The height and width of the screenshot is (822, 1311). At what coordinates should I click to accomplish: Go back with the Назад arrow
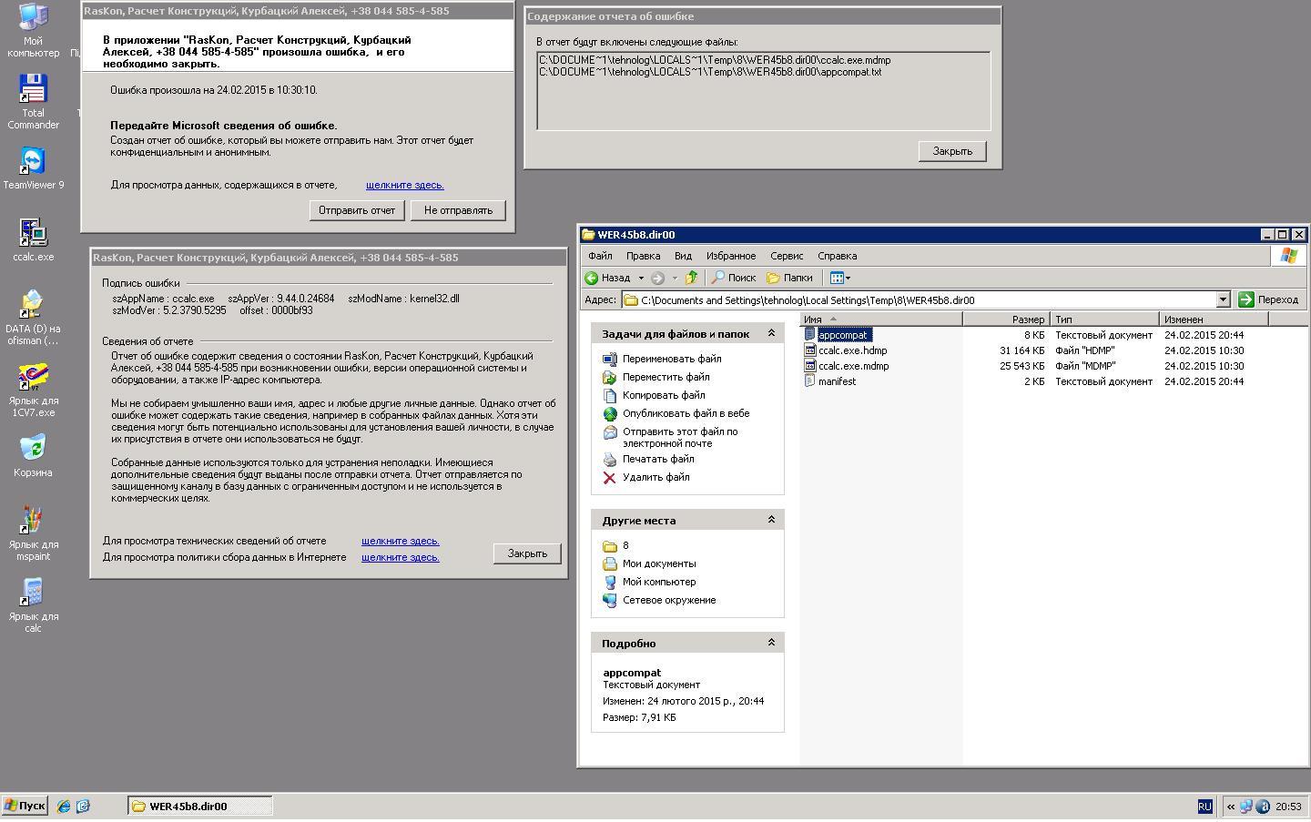[607, 278]
